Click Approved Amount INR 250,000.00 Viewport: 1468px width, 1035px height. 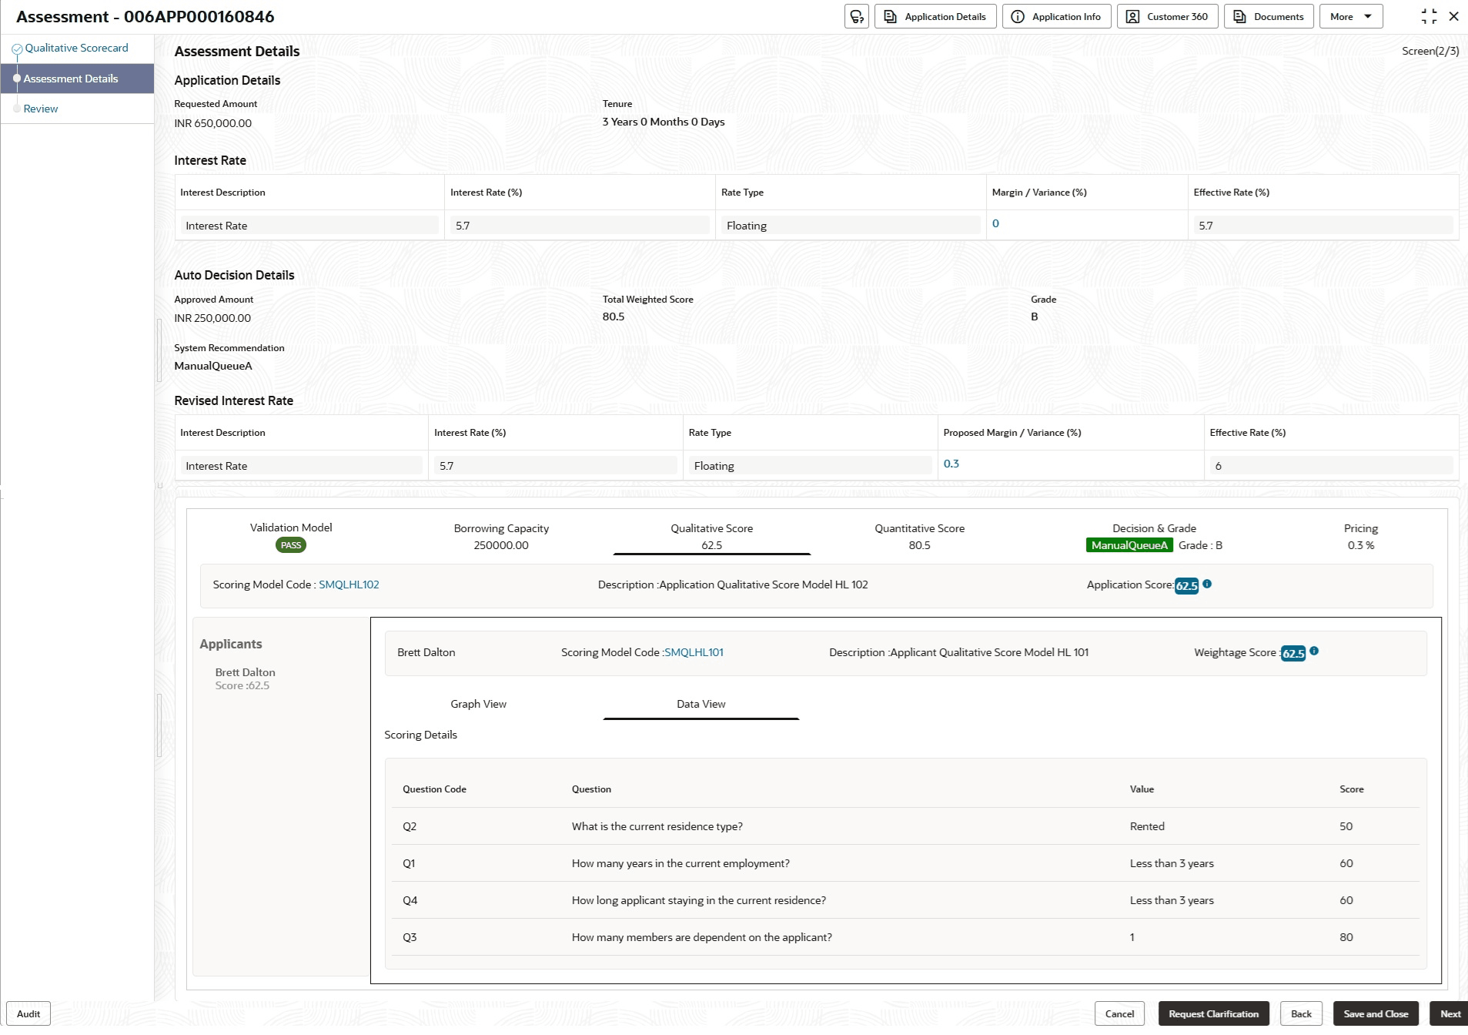click(212, 318)
